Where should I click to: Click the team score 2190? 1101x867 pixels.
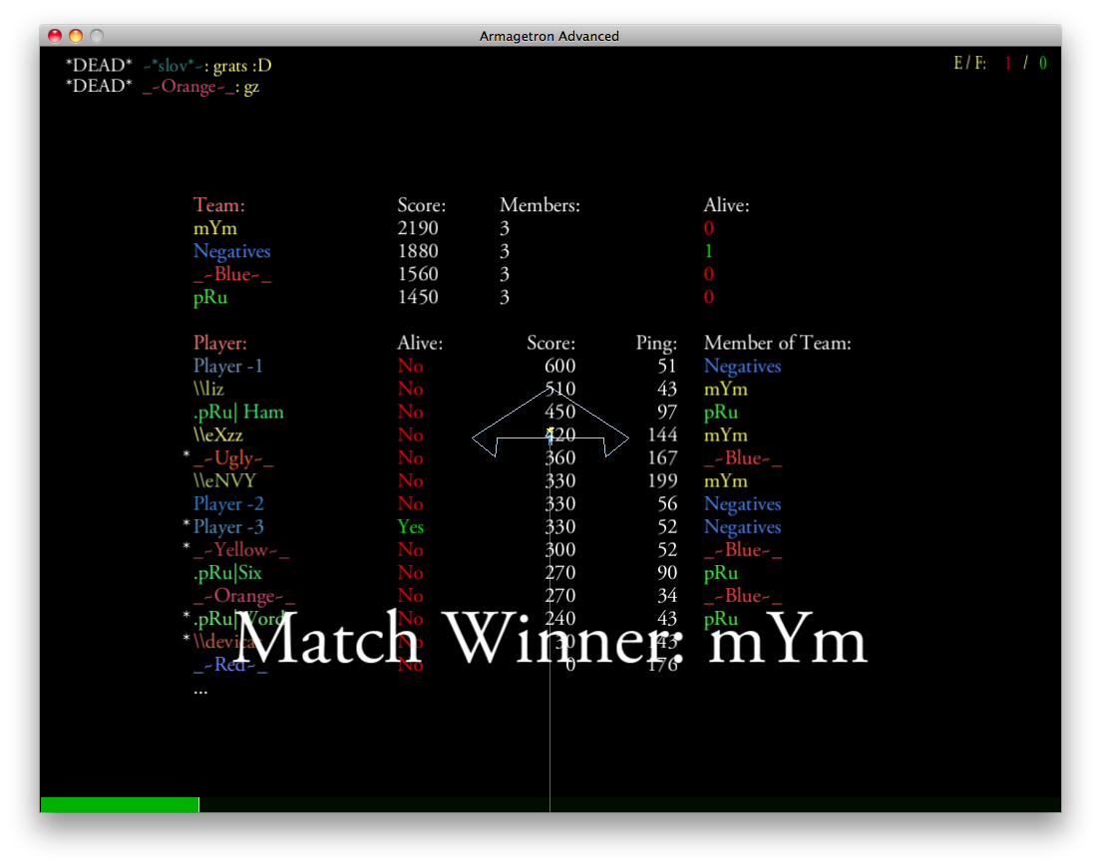(418, 228)
